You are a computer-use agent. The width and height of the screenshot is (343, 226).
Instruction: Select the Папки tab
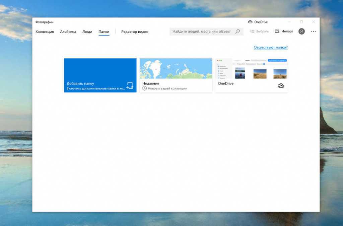(x=104, y=32)
